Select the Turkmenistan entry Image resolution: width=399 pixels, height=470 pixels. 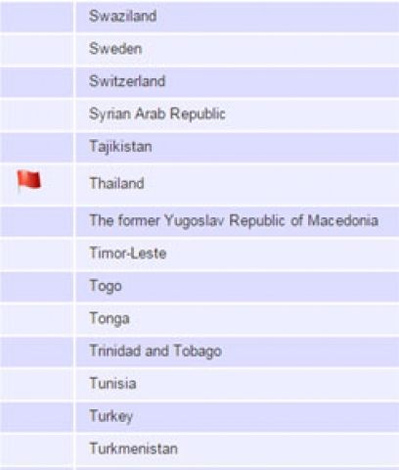pos(133,448)
